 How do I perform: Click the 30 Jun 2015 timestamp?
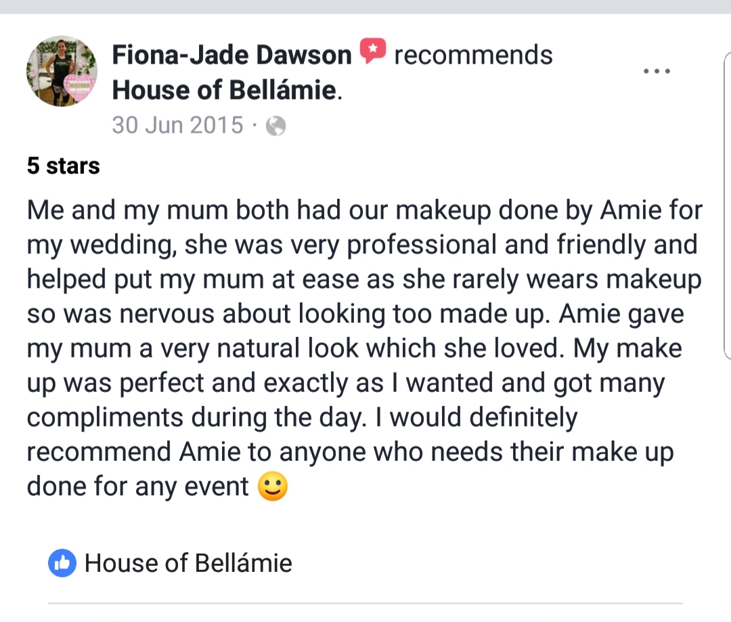coord(177,125)
